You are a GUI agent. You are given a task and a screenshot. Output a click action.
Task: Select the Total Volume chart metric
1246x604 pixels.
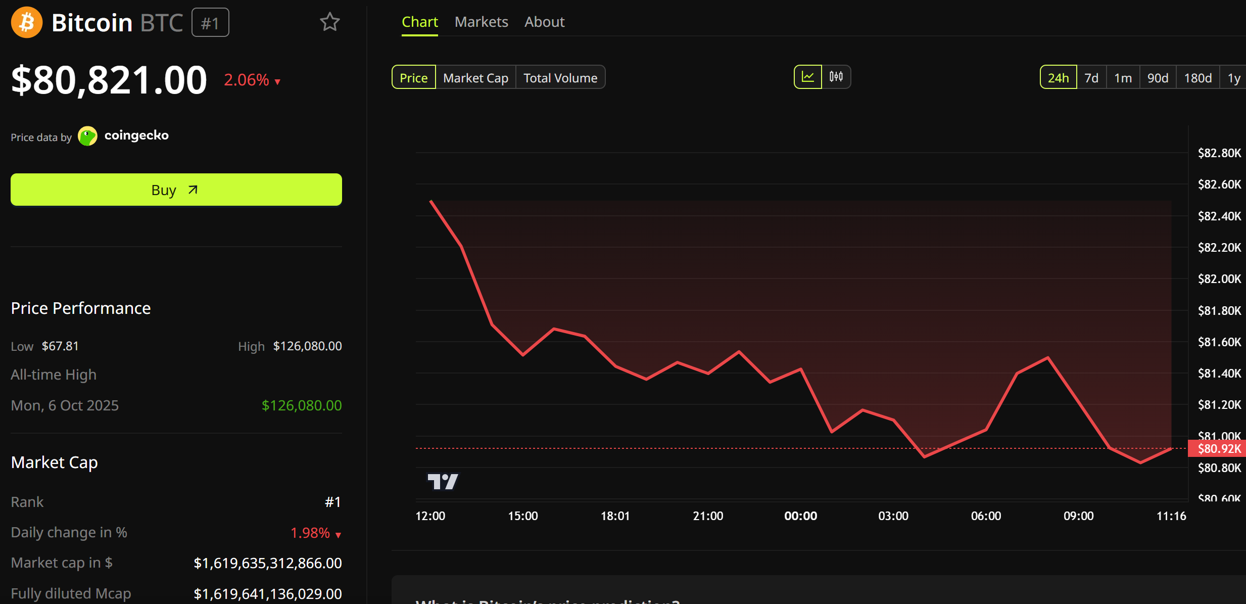pyautogui.click(x=560, y=77)
